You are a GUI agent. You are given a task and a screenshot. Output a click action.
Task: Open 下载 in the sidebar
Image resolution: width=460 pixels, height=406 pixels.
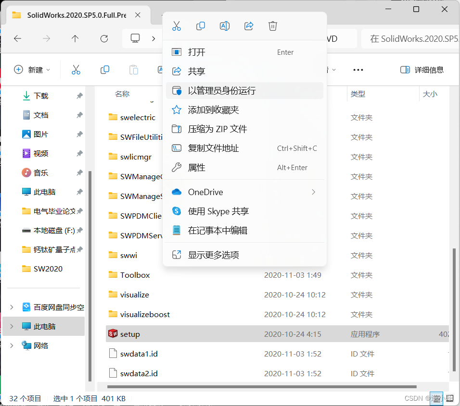pos(40,96)
